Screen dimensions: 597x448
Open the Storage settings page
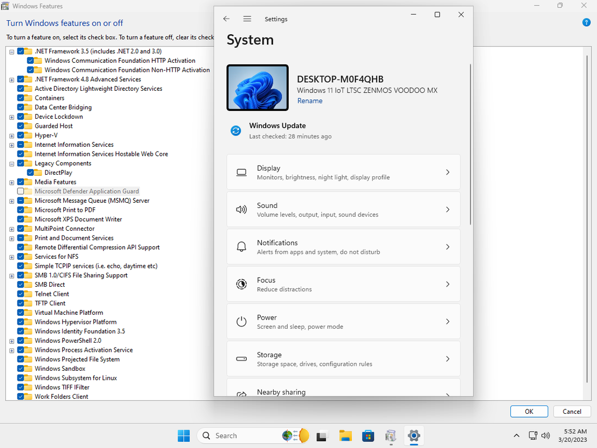click(344, 359)
